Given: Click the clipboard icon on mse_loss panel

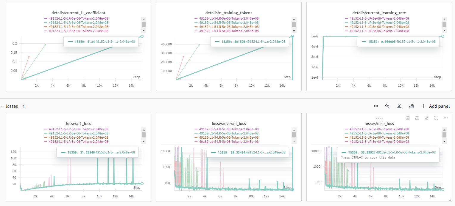Looking at the screenshot, I should pos(408,118).
